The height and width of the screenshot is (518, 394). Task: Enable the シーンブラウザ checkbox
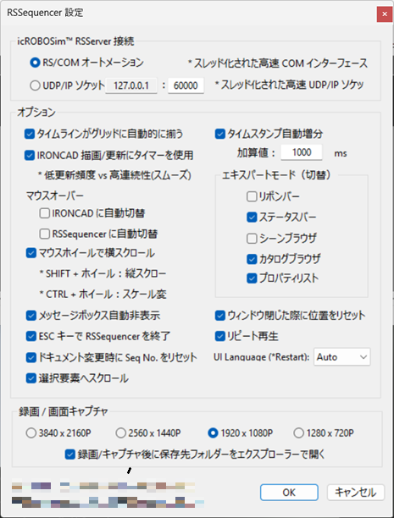[x=252, y=238]
